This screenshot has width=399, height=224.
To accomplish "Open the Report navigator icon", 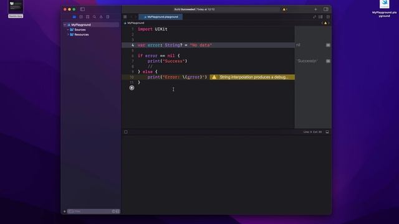I will (x=108, y=17).
